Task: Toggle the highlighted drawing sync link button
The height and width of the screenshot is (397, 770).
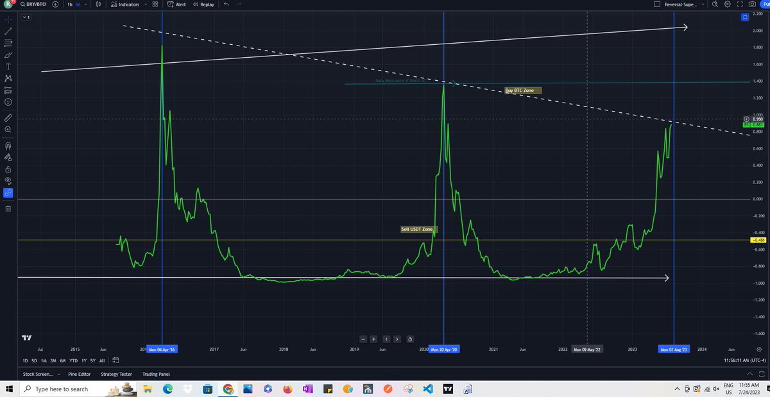Action: pyautogui.click(x=8, y=193)
